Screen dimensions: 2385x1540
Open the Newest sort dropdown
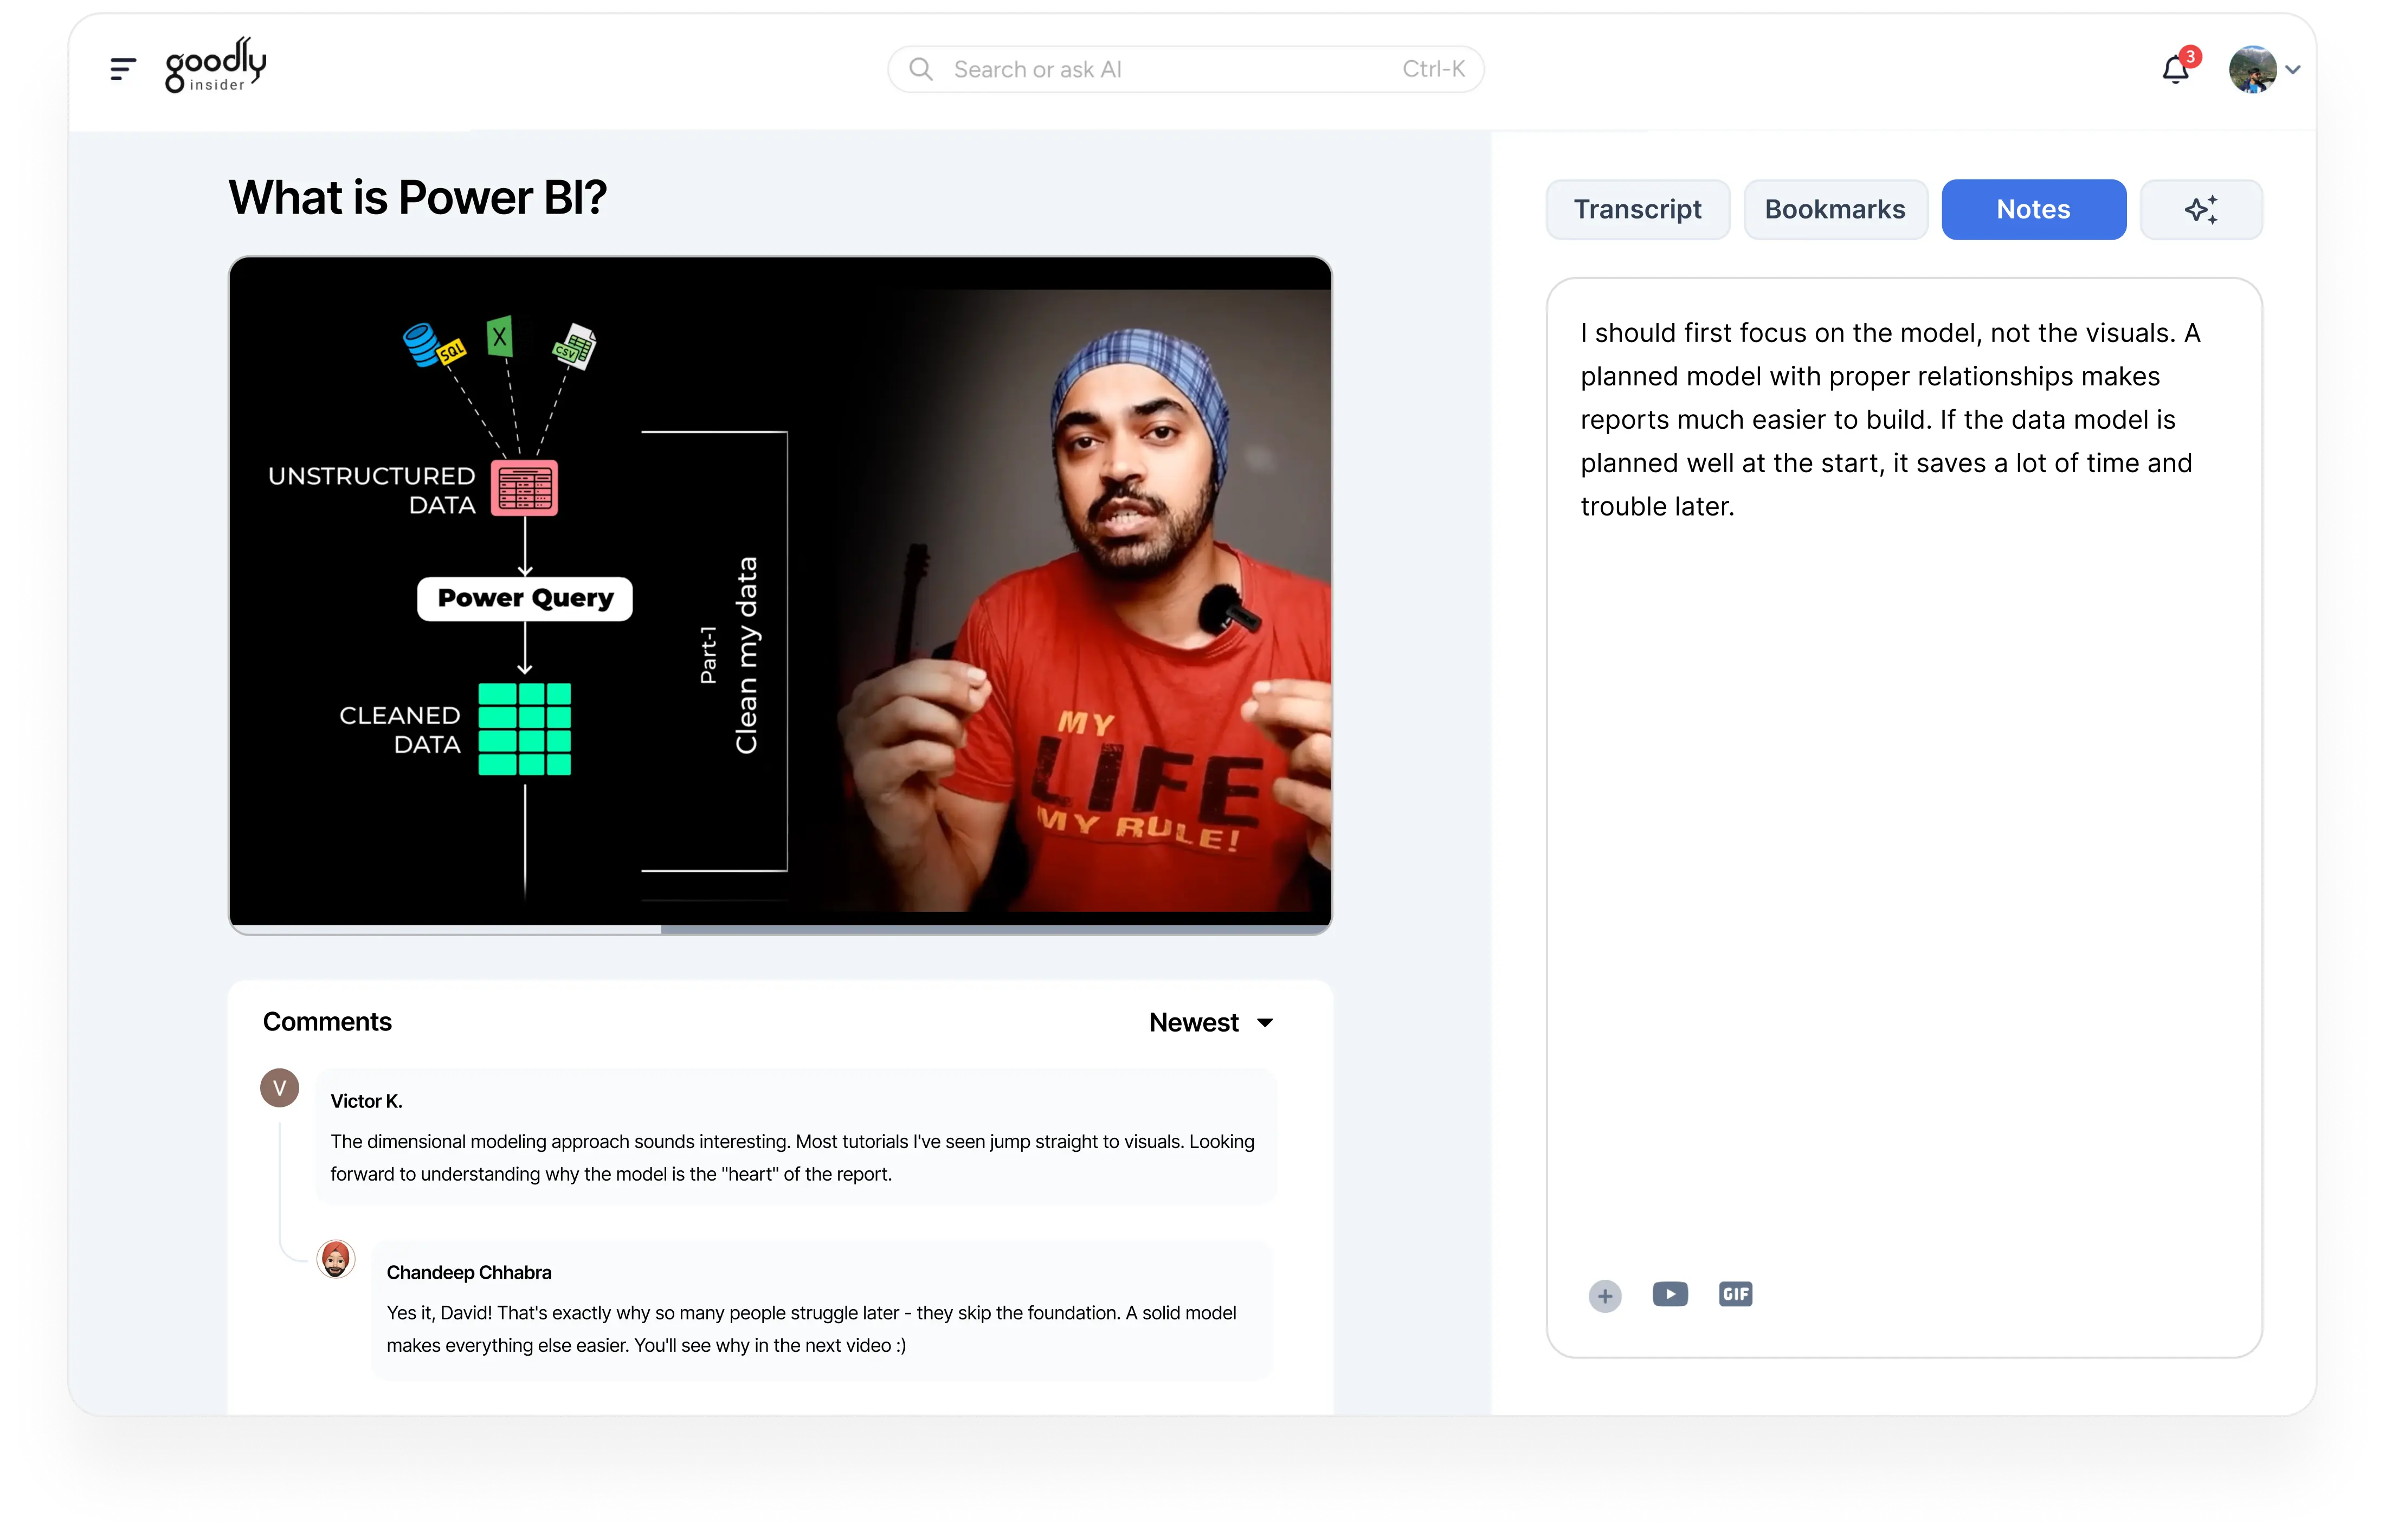(x=1211, y=1022)
